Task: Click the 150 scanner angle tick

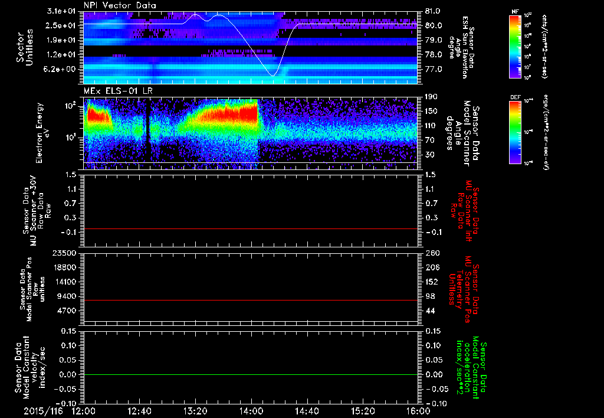Action: [432, 112]
